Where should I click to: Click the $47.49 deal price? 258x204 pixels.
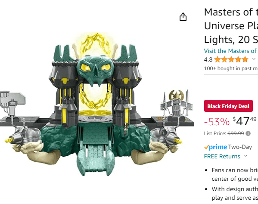[245, 121]
